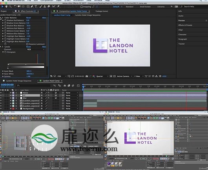Open the Tracker panel
208x170 pixels.
pos(181,44)
